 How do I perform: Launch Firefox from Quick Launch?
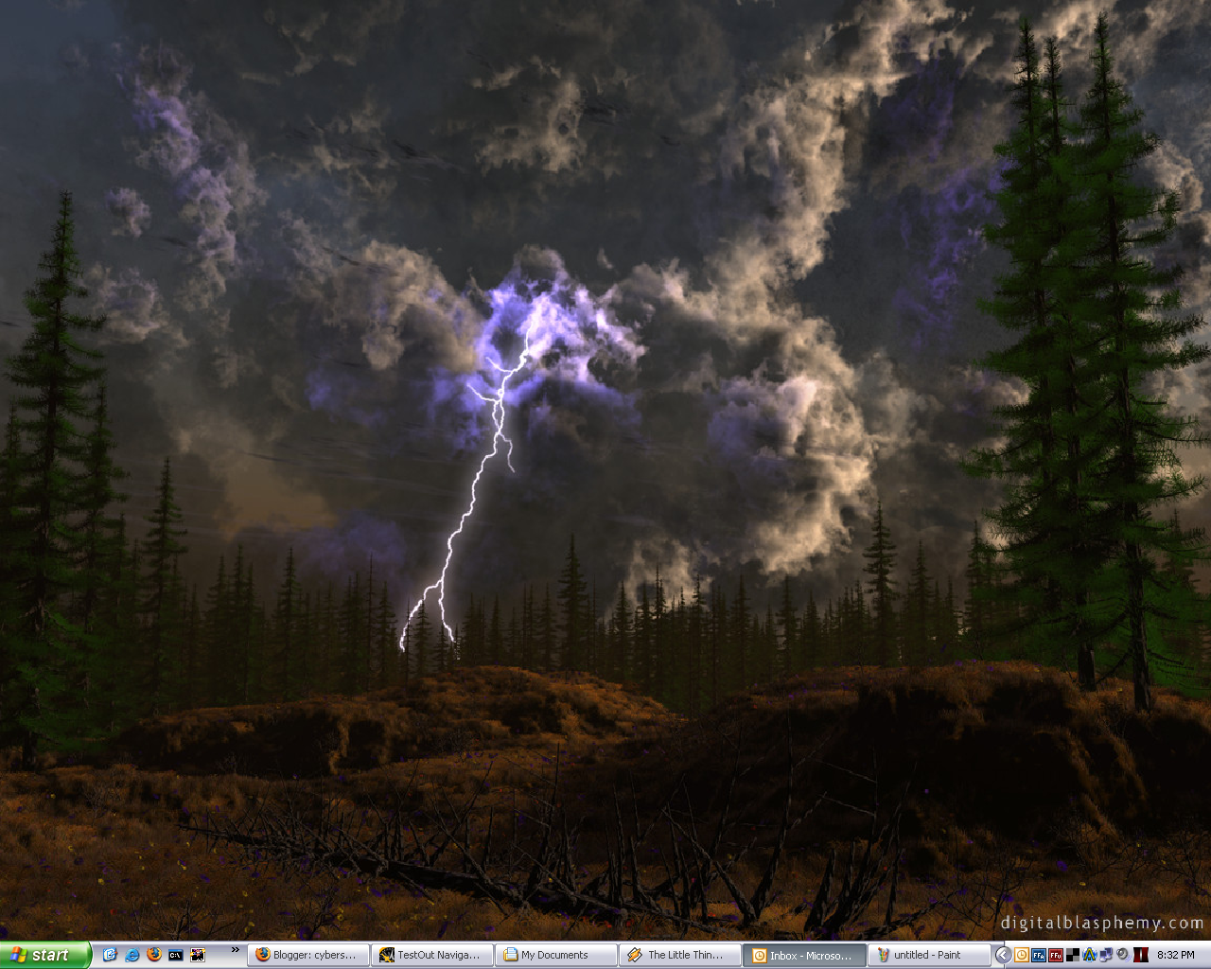pos(154,955)
